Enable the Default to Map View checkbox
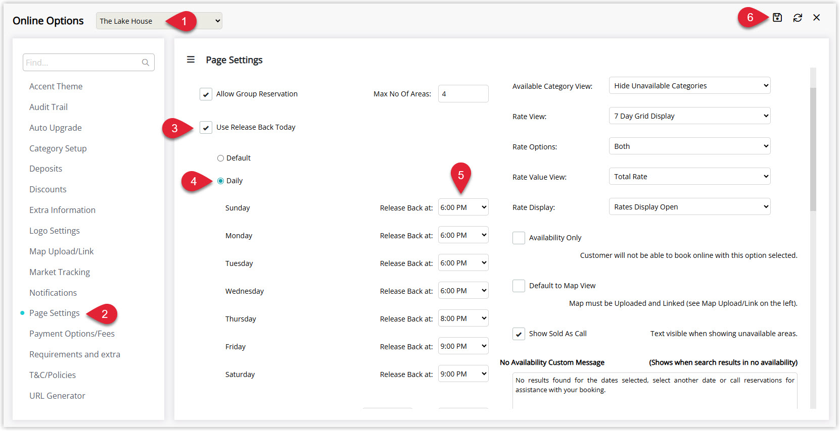Viewport: 840px width, 431px height. point(519,286)
